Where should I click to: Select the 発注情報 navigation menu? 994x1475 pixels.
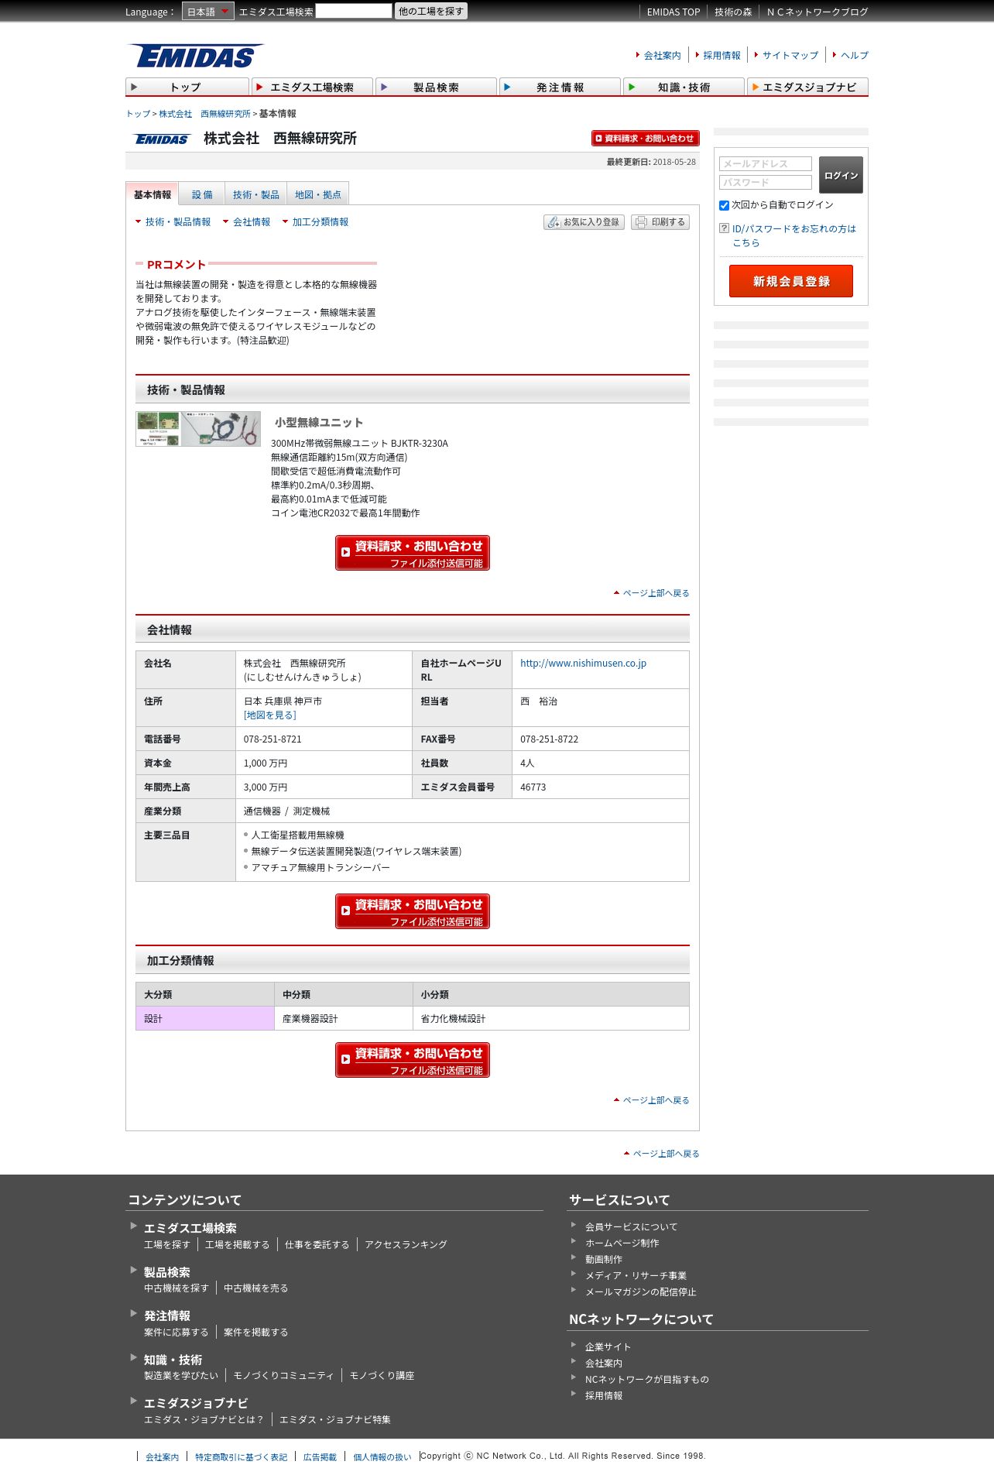click(x=560, y=87)
